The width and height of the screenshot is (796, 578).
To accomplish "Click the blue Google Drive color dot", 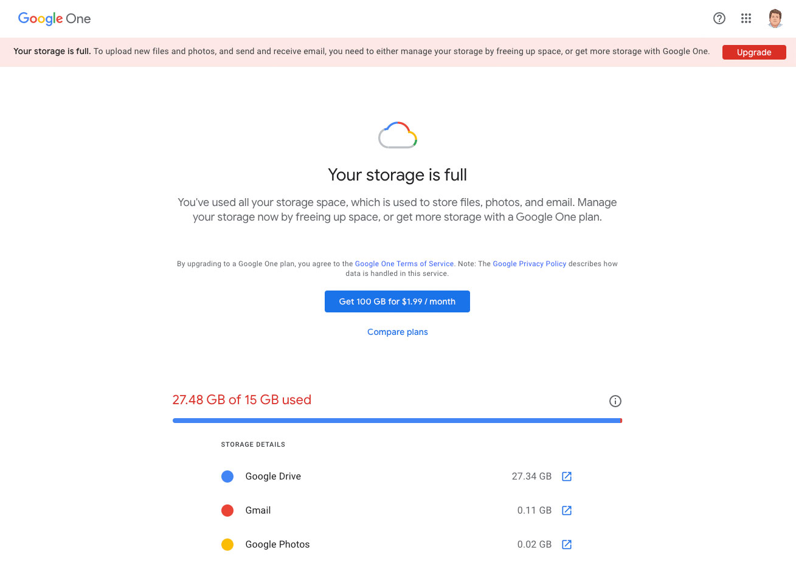I will pyautogui.click(x=227, y=477).
